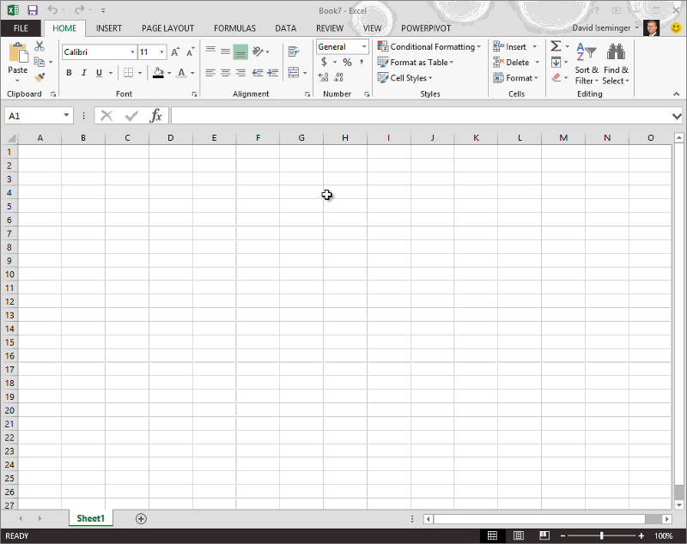Viewport: 687px width, 544px height.
Task: Toggle Bold formatting
Action: click(x=69, y=74)
